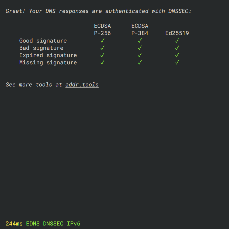Click the ECDSA P-384 column header

140,30
